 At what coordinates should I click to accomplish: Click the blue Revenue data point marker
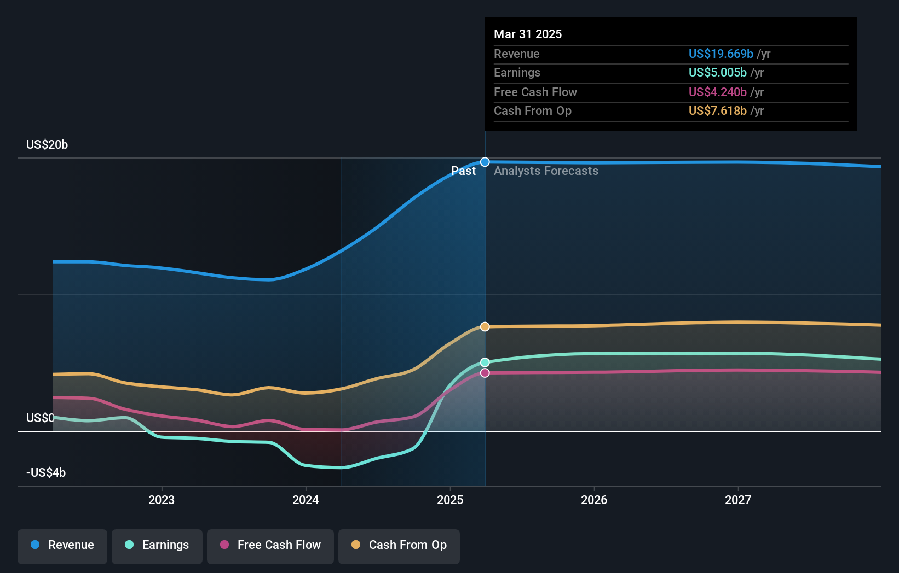click(485, 162)
